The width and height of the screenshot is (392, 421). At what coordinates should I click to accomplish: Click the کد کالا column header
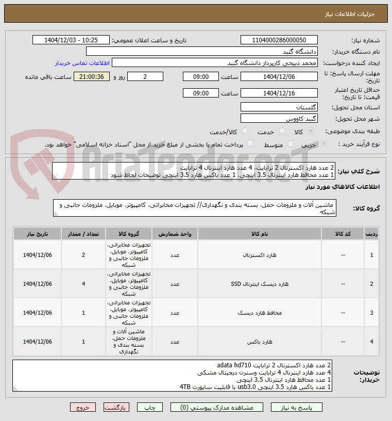tap(343, 234)
